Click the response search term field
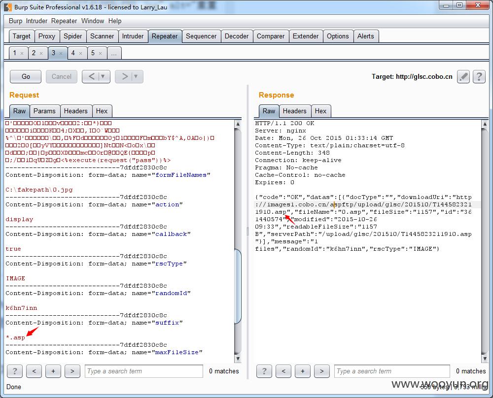The width and height of the screenshot is (493, 398). pos(392,371)
